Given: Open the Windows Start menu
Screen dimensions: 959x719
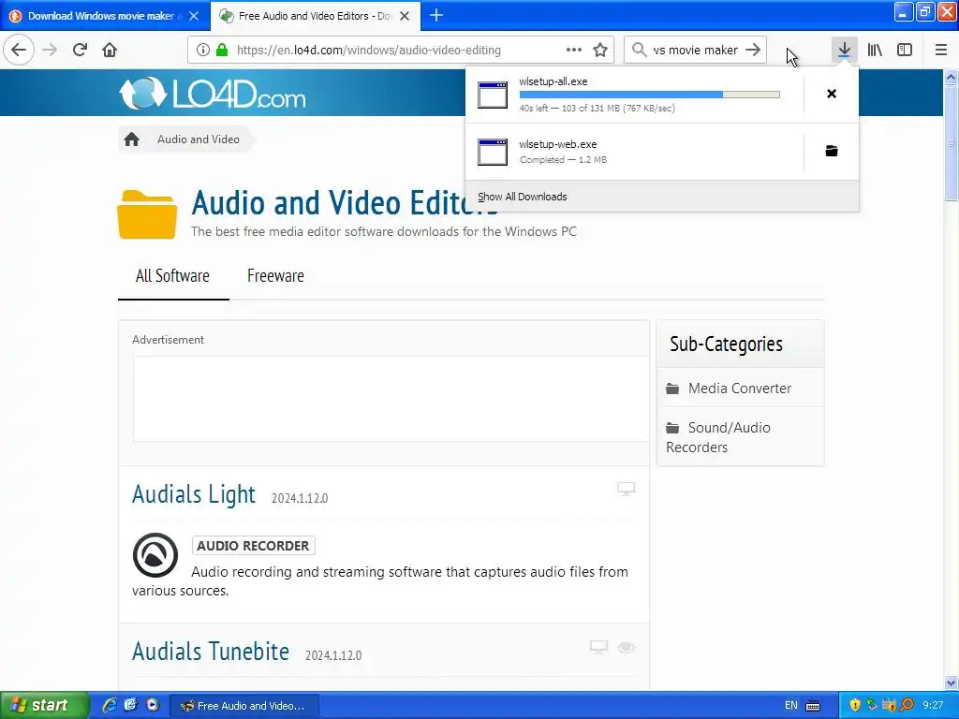Looking at the screenshot, I should pyautogui.click(x=44, y=705).
